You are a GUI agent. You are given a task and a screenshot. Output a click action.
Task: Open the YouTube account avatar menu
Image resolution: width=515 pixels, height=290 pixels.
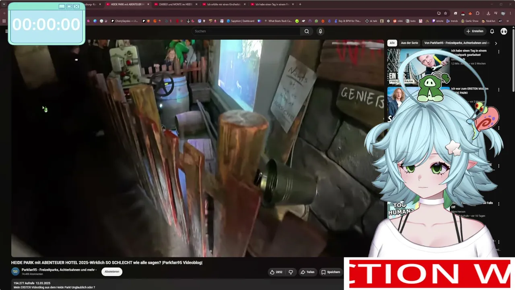coord(504,31)
